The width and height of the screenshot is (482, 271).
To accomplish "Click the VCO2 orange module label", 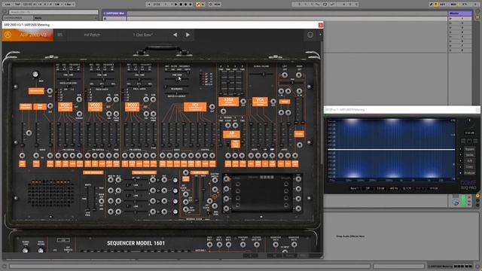I will (x=95, y=107).
